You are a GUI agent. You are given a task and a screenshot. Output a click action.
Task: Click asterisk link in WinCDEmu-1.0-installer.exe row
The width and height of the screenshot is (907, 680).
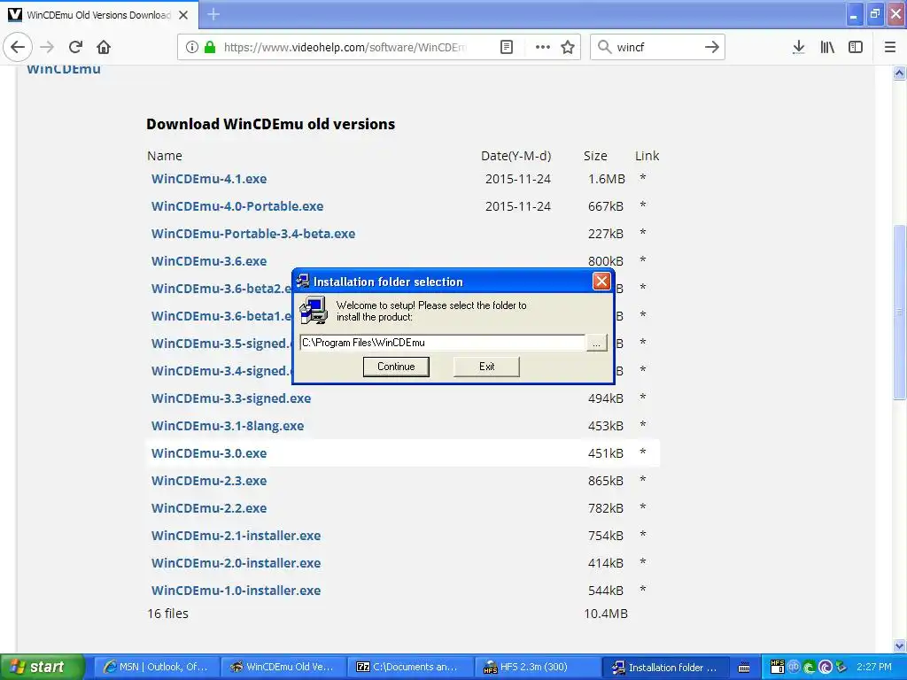[x=643, y=589]
